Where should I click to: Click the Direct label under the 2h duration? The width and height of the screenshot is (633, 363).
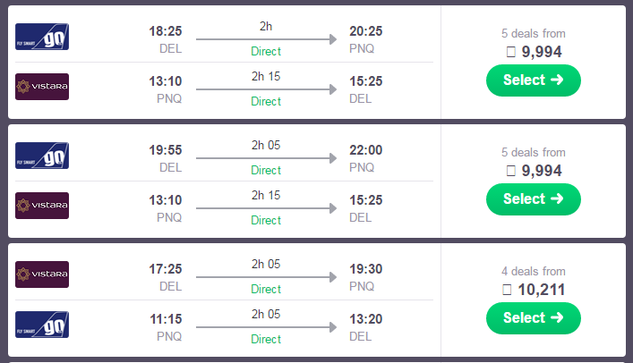(x=266, y=51)
